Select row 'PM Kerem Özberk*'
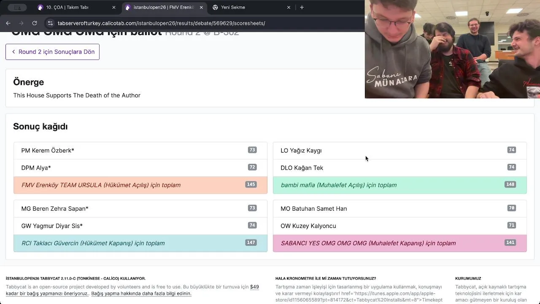Image resolution: width=540 pixels, height=304 pixels. tap(140, 150)
